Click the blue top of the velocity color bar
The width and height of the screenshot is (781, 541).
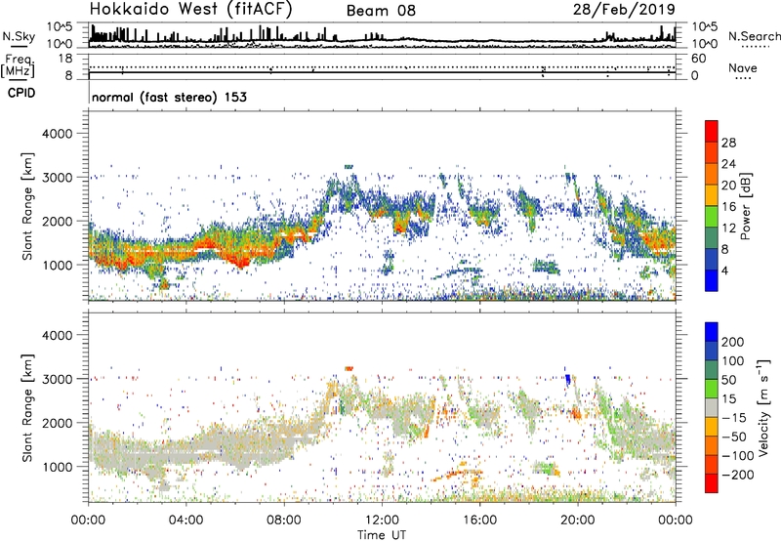(x=712, y=332)
